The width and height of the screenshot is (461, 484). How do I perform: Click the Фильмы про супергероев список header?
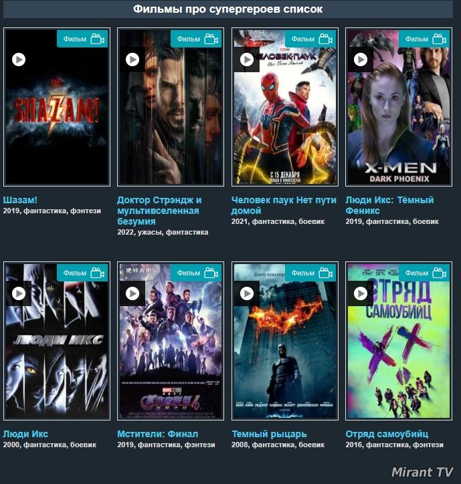228,9
